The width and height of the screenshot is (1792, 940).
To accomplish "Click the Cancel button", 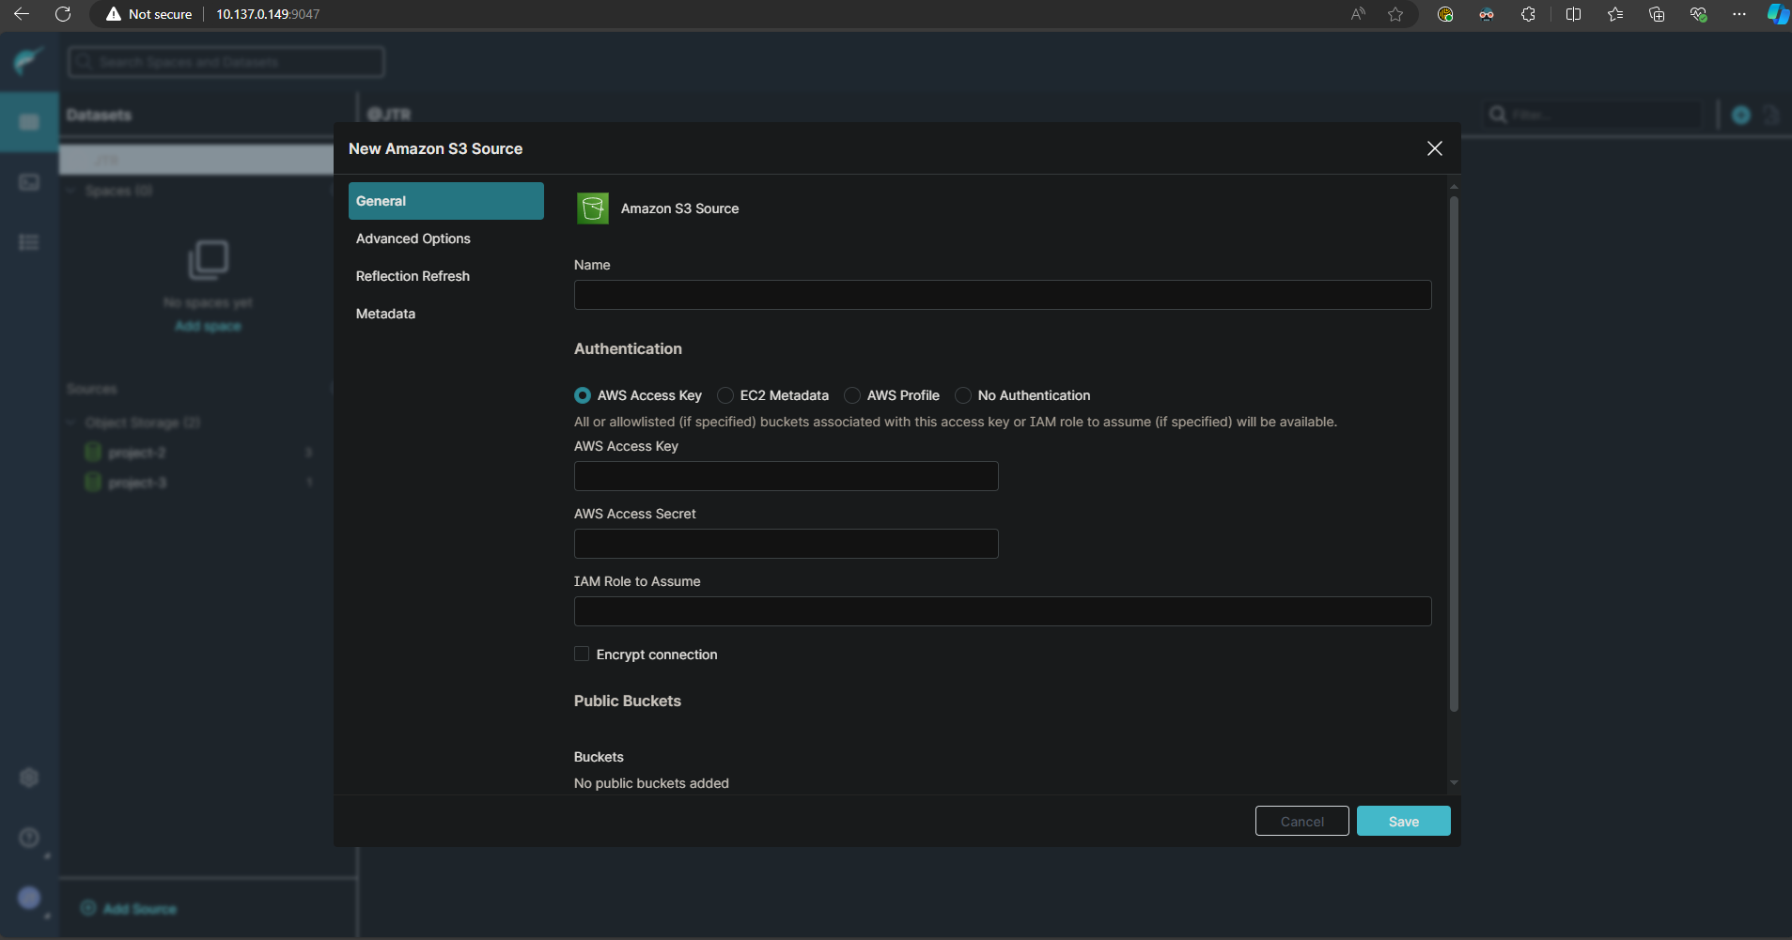I will 1302,821.
